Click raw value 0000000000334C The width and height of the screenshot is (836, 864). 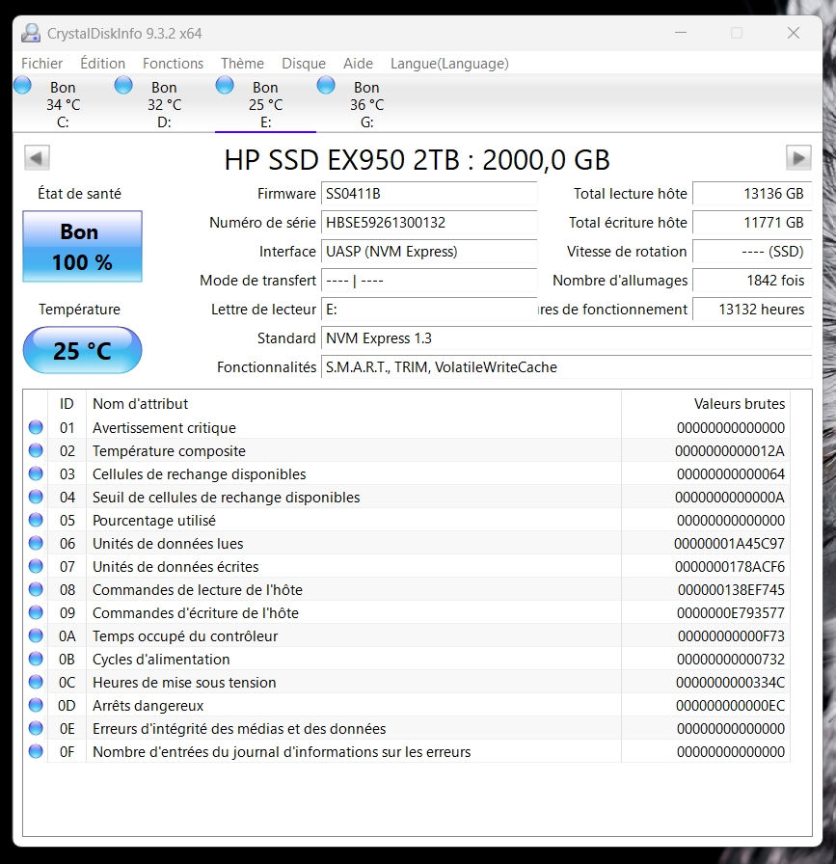pyautogui.click(x=730, y=683)
